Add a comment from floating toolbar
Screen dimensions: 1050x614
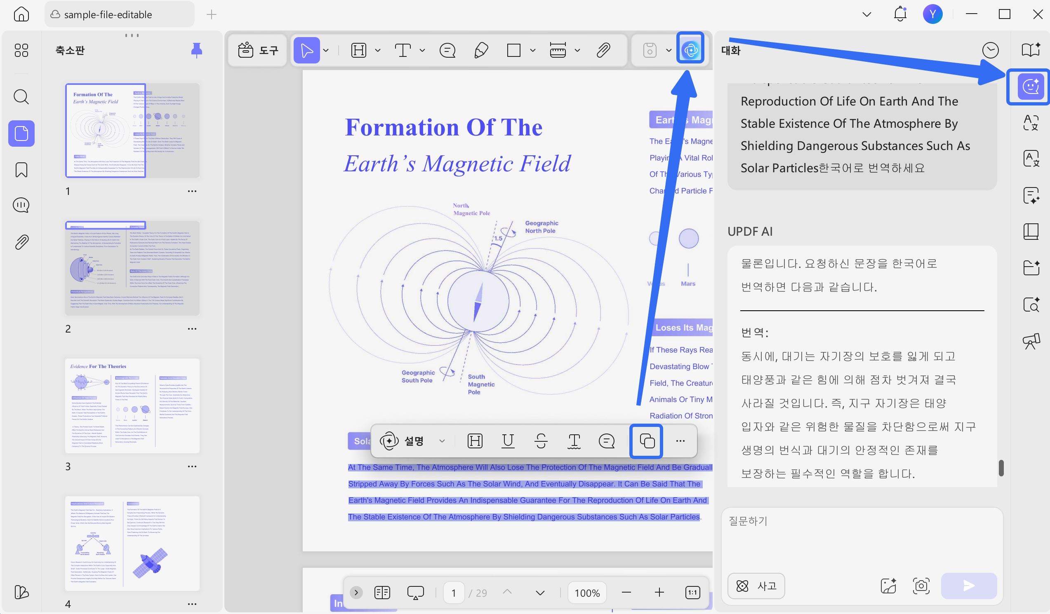point(607,441)
